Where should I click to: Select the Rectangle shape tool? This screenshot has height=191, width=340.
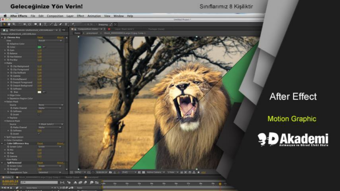36,24
